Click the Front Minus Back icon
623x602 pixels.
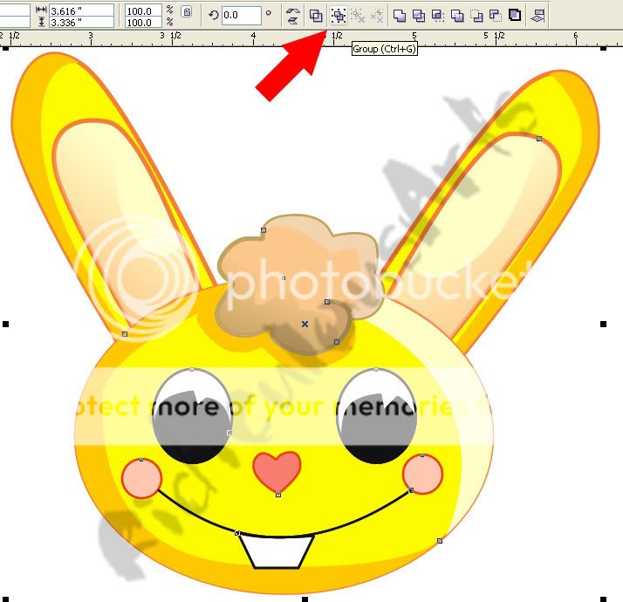(x=476, y=15)
